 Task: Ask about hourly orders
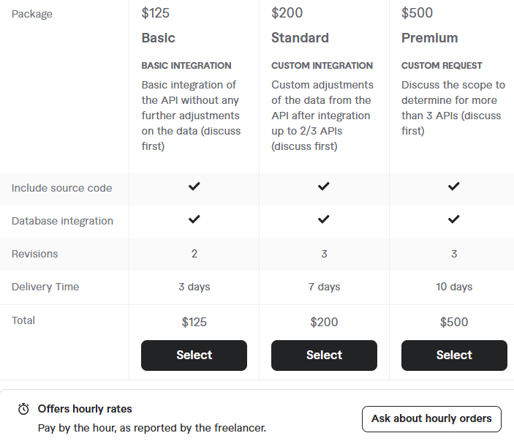[431, 418]
